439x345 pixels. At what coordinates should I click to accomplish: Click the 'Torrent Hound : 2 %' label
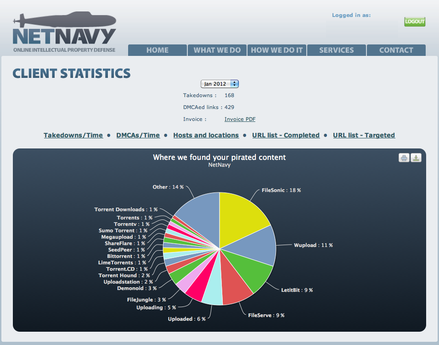tap(124, 275)
